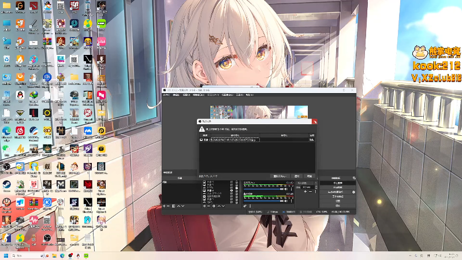
Task: Click Start Recording in OBS Controls
Action: tap(338, 187)
